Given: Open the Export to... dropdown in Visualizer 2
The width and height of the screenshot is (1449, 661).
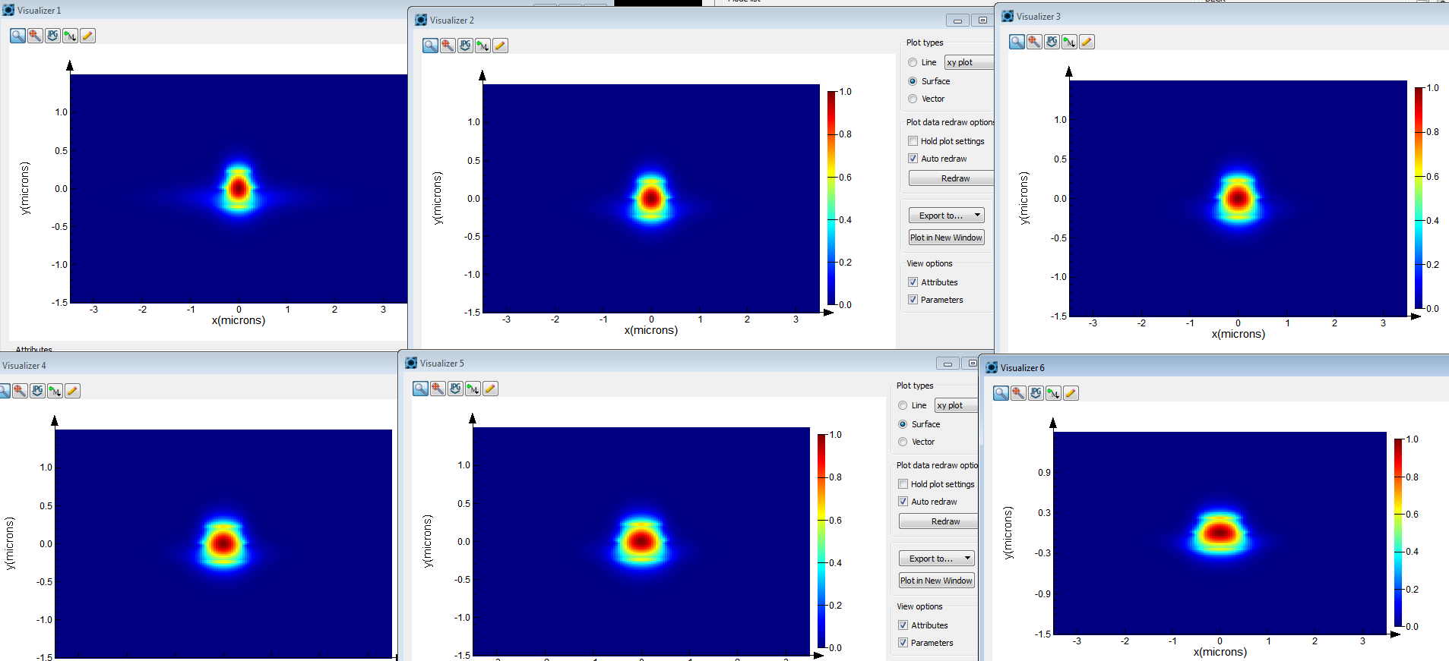Looking at the screenshot, I should (946, 216).
